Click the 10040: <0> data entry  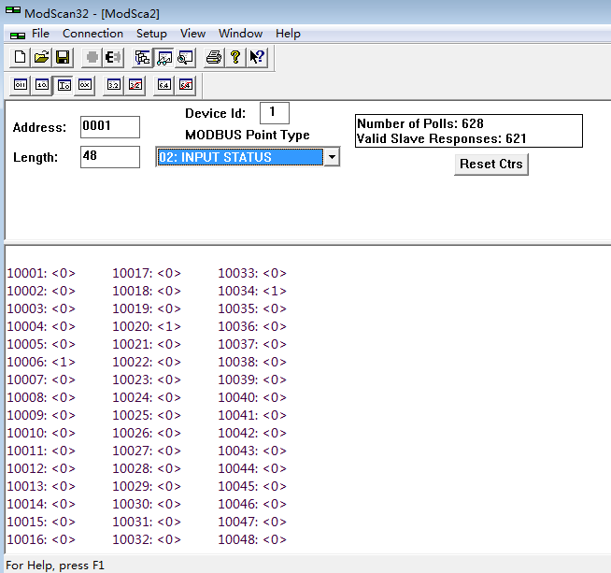(x=252, y=397)
